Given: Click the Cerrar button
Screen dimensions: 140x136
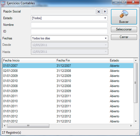Looking at the screenshot, I should [124, 37].
